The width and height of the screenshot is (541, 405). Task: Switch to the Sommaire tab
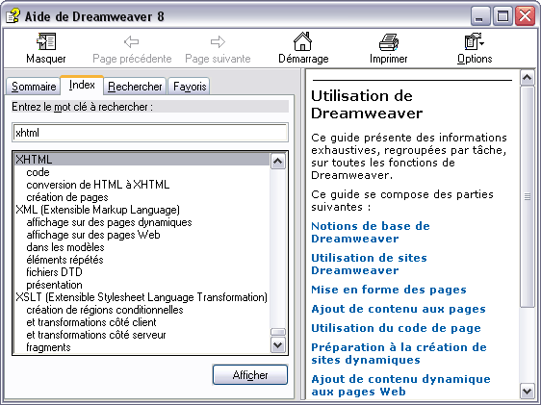tap(34, 87)
